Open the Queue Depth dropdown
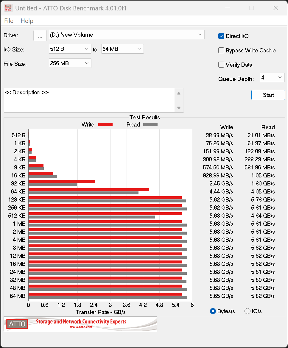 point(272,78)
